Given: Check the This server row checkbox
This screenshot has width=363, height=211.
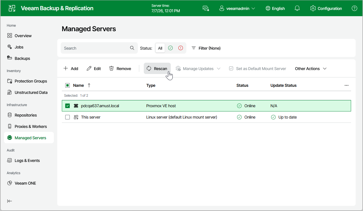Looking at the screenshot, I should (x=67, y=117).
